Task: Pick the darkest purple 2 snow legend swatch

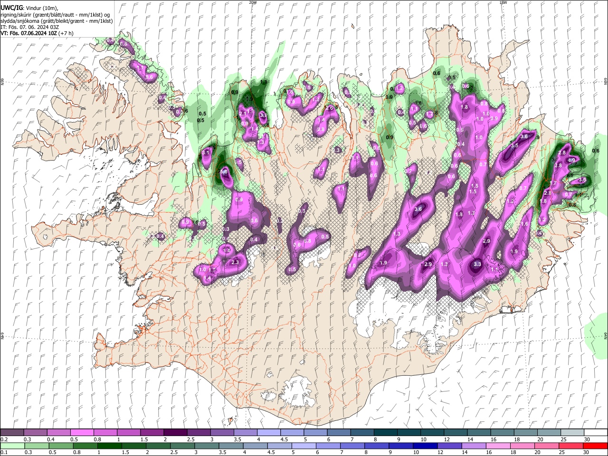Action: click(x=175, y=433)
